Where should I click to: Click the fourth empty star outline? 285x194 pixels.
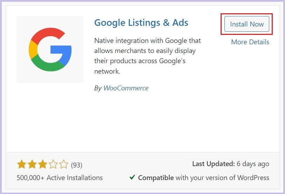(53, 164)
